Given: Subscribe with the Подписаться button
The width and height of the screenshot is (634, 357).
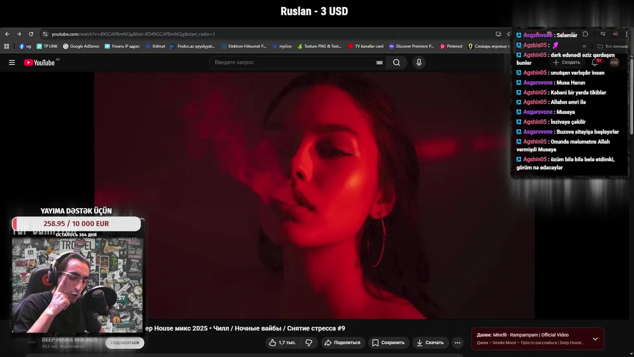Looking at the screenshot, I should 125,343.
